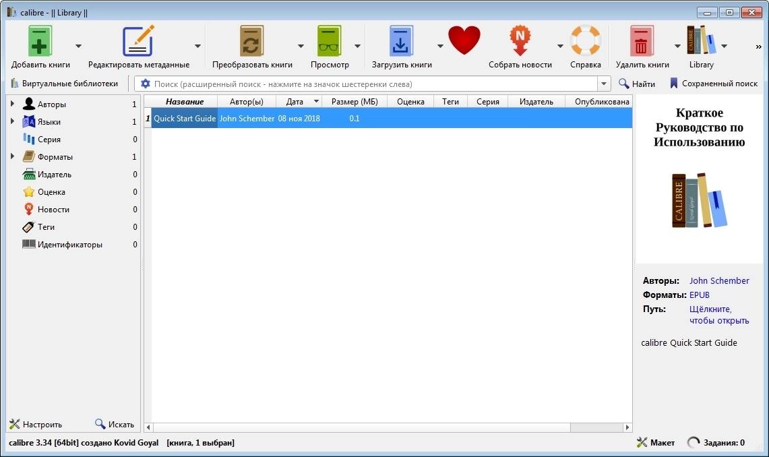
Task: Select the Languages (Языки) category
Action: (x=49, y=121)
